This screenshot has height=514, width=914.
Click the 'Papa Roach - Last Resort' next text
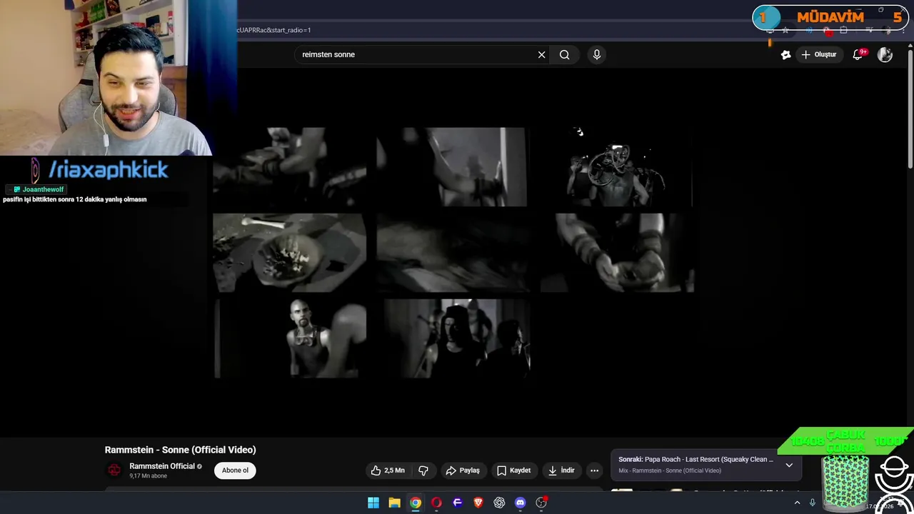point(708,460)
